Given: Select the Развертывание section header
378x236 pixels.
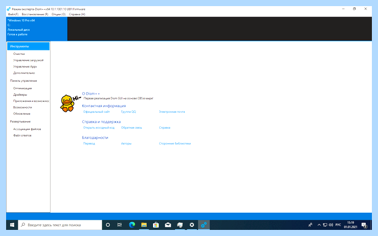Looking at the screenshot, I should (20, 121).
